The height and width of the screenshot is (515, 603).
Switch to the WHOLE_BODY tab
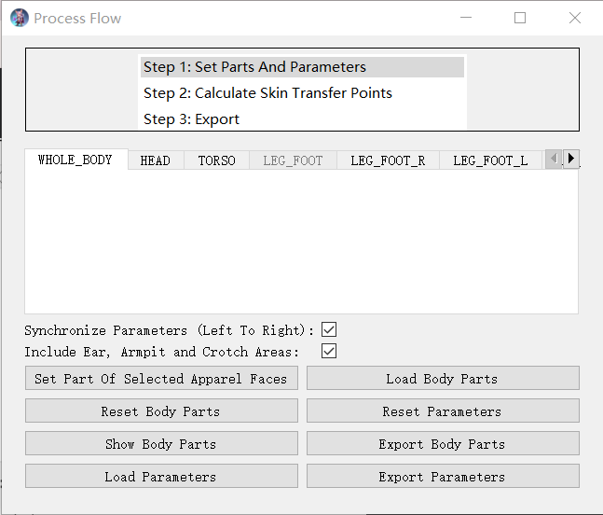[75, 160]
